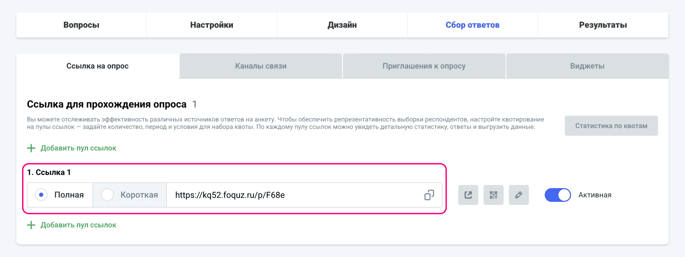This screenshot has height=257, width=685.
Task: Click the bottom green plus icon
Action: coord(31,225)
